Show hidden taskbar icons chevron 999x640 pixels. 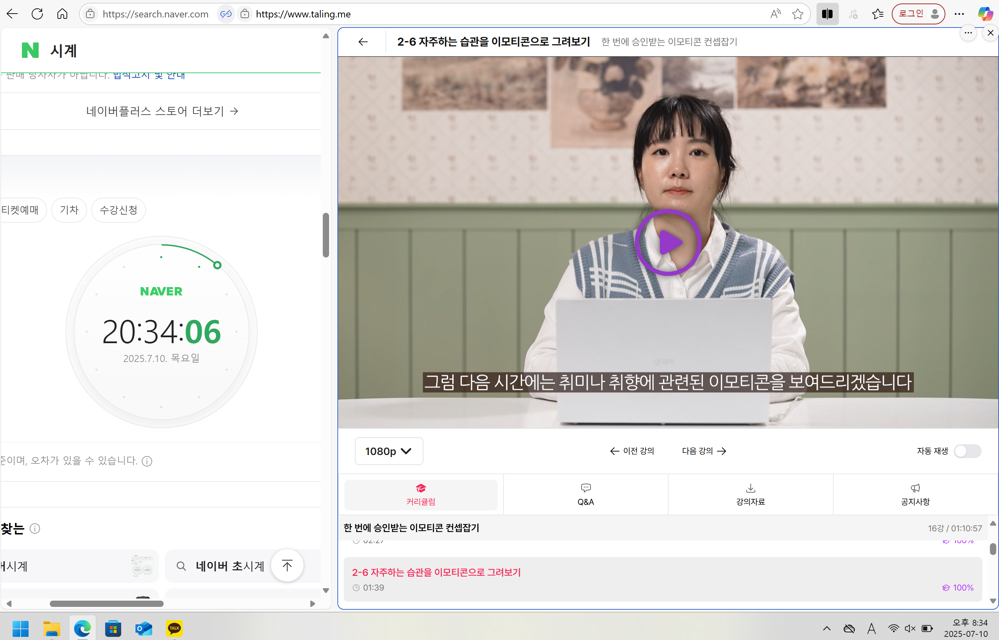[x=827, y=629]
